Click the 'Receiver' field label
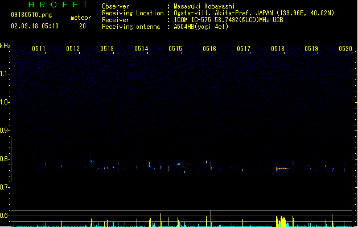Image resolution: width=358 pixels, height=227 pixels. (x=116, y=20)
